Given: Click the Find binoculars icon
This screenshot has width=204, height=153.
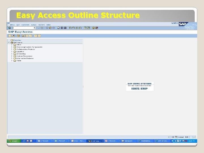Looking at the screenshot, I should point(62,28).
